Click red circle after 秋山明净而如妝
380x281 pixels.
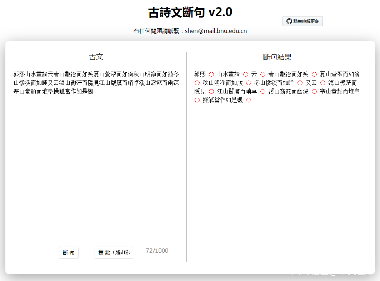tap(249, 83)
